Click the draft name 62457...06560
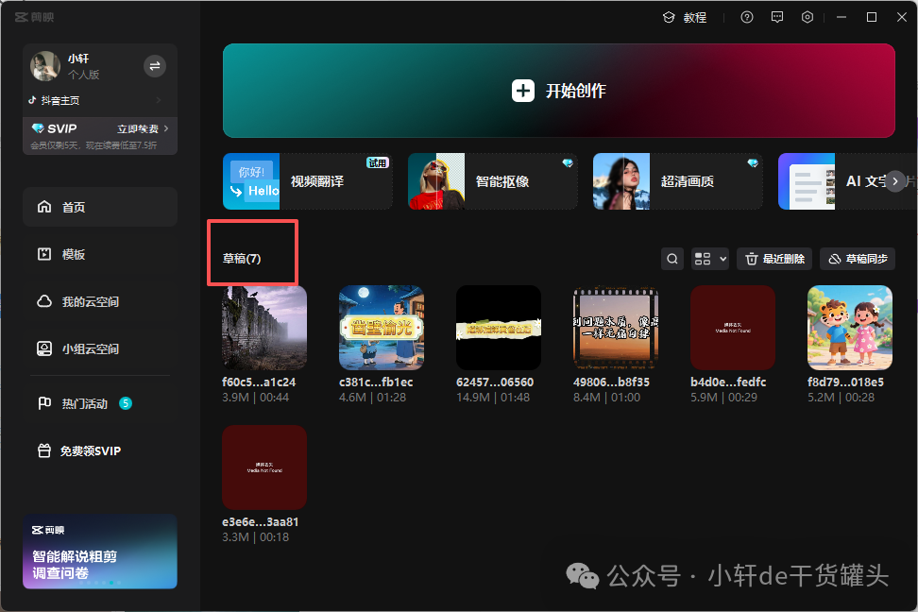The width and height of the screenshot is (918, 612). (495, 382)
